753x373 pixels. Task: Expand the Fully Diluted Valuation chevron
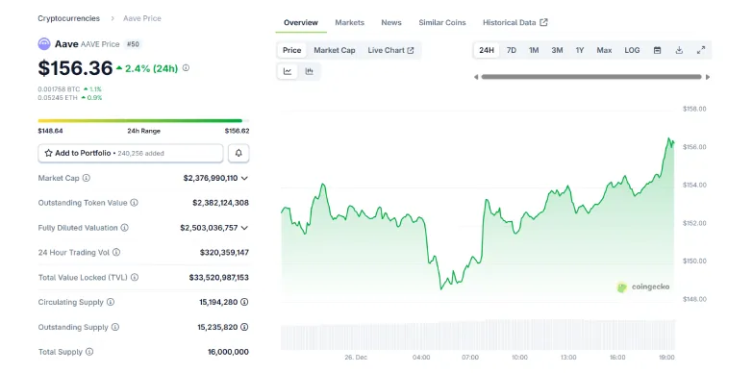[244, 228]
